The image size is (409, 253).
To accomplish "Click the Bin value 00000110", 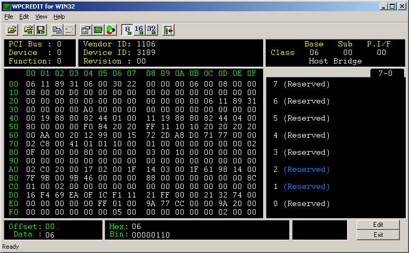I will [x=151, y=235].
